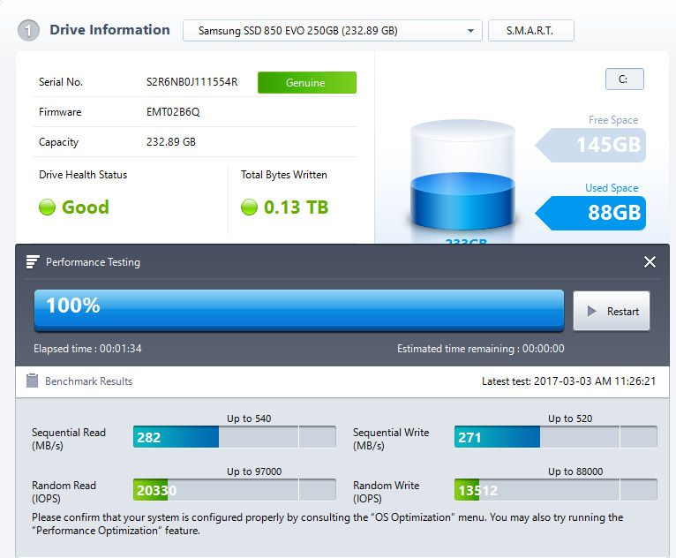676x558 pixels.
Task: Restart the performance test
Action: (612, 311)
